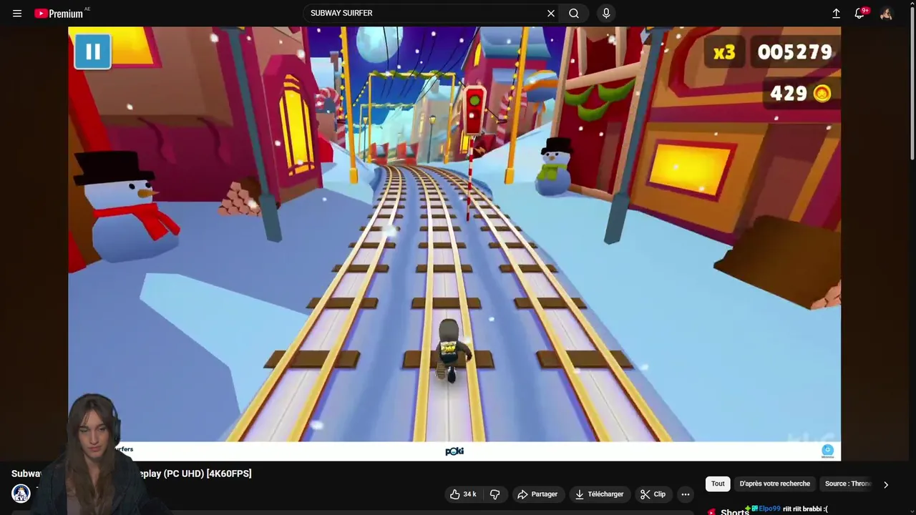Select the Tout filter chip
Screen dimensions: 916x515
coord(718,484)
